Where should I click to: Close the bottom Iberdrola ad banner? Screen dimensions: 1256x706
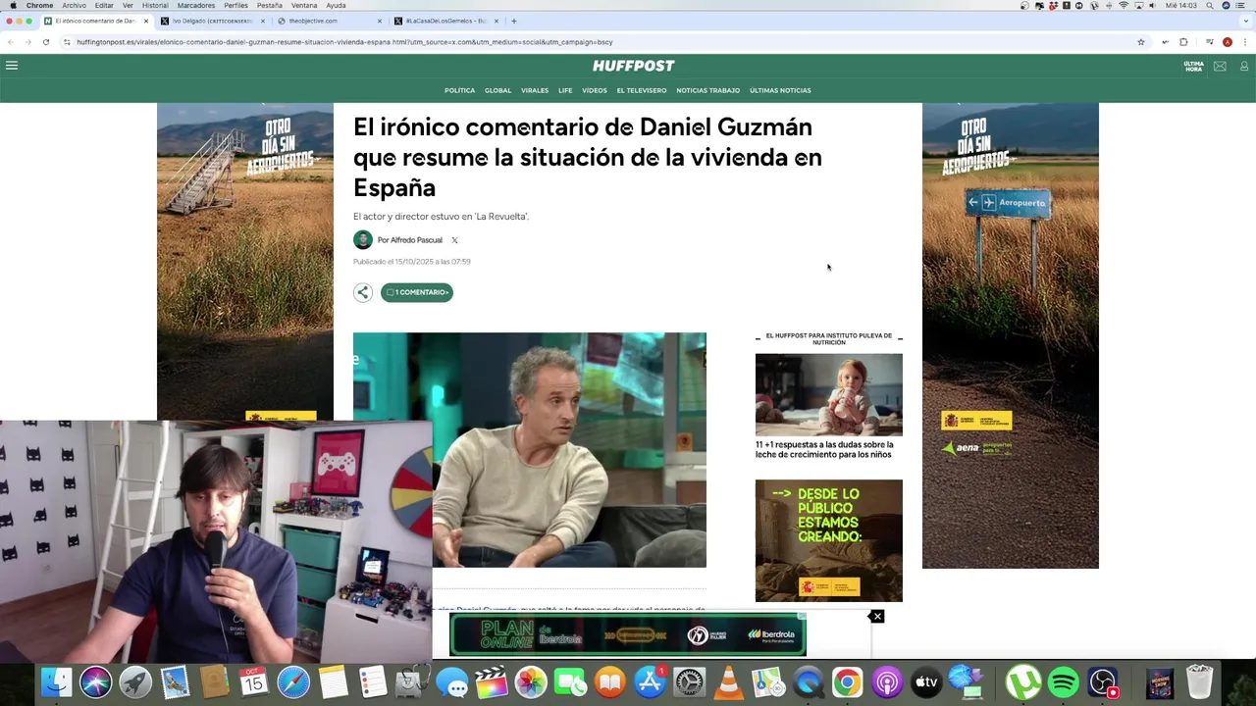(877, 616)
